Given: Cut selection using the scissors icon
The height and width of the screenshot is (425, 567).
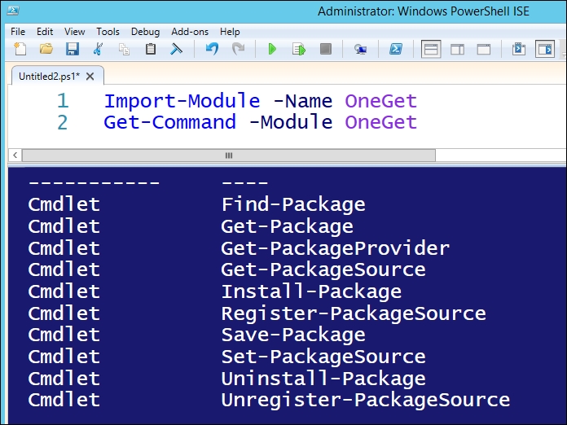Looking at the screenshot, I should pos(98,49).
